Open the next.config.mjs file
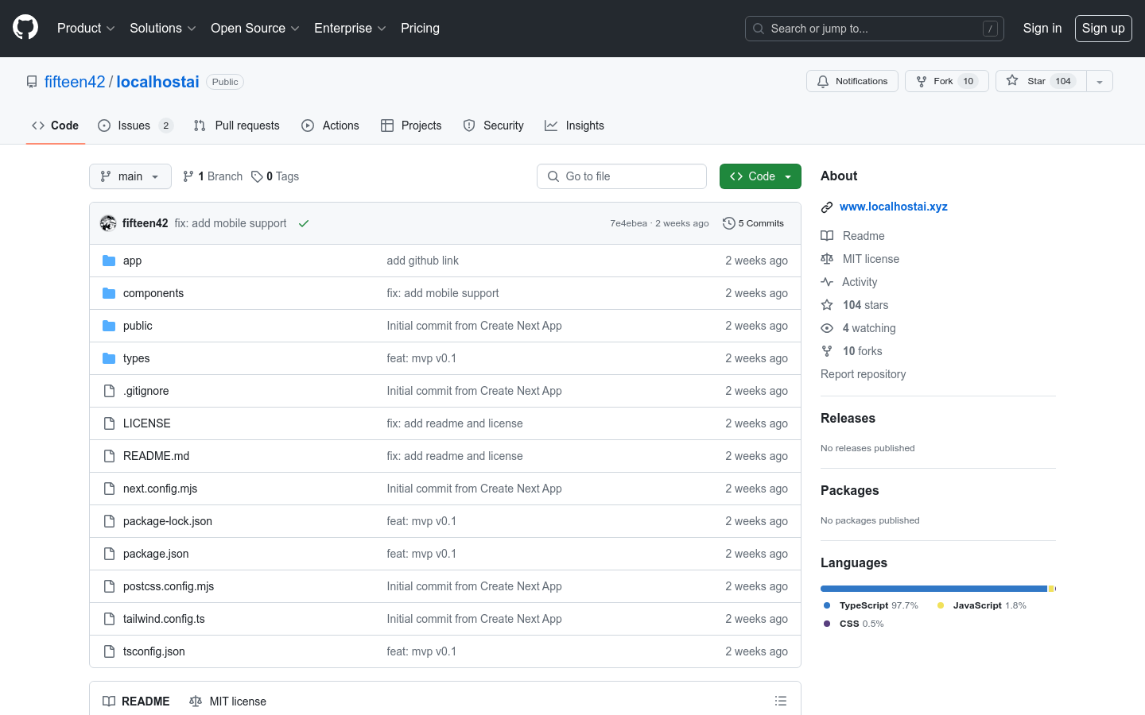The height and width of the screenshot is (715, 1145). point(160,489)
